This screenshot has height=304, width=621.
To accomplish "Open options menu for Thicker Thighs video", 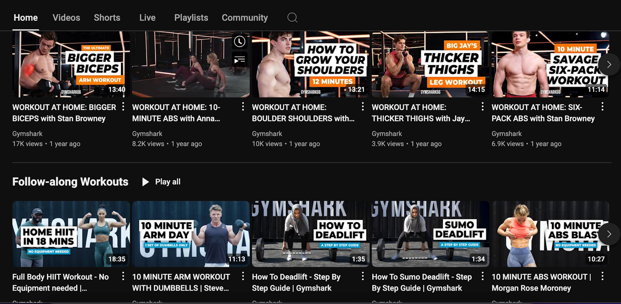I will [482, 107].
